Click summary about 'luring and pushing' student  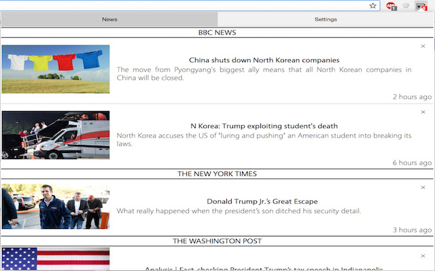[264, 140]
